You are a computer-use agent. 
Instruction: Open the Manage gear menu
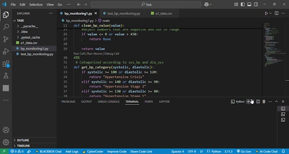6,142
